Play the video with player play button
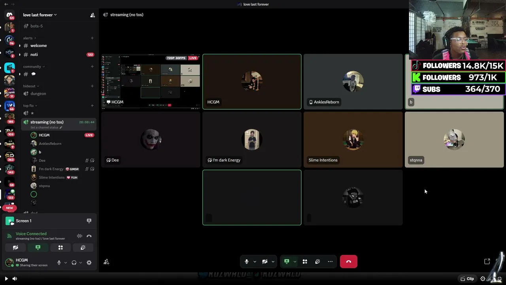The height and width of the screenshot is (285, 506). [6, 279]
